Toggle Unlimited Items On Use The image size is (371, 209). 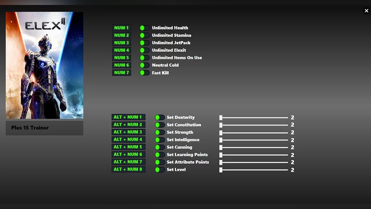point(144,58)
